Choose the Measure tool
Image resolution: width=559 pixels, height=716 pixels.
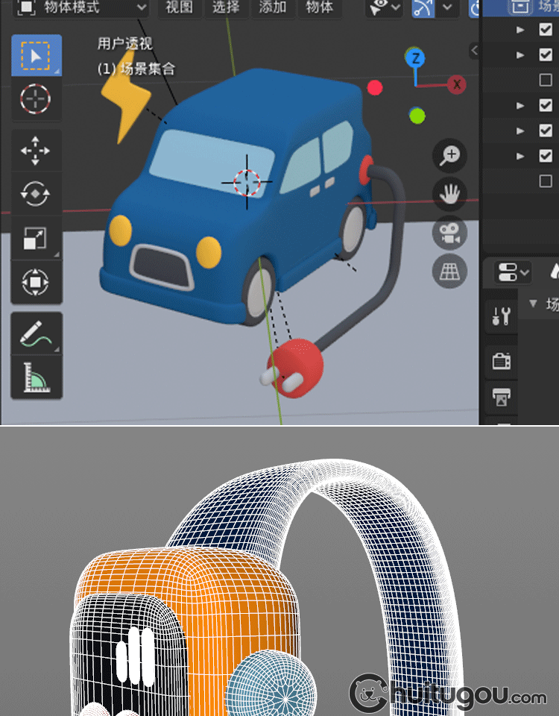coord(36,377)
